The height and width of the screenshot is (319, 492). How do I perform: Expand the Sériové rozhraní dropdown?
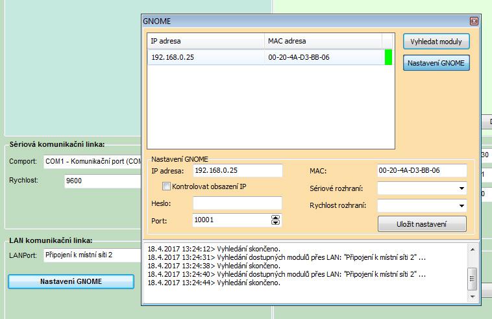(461, 188)
